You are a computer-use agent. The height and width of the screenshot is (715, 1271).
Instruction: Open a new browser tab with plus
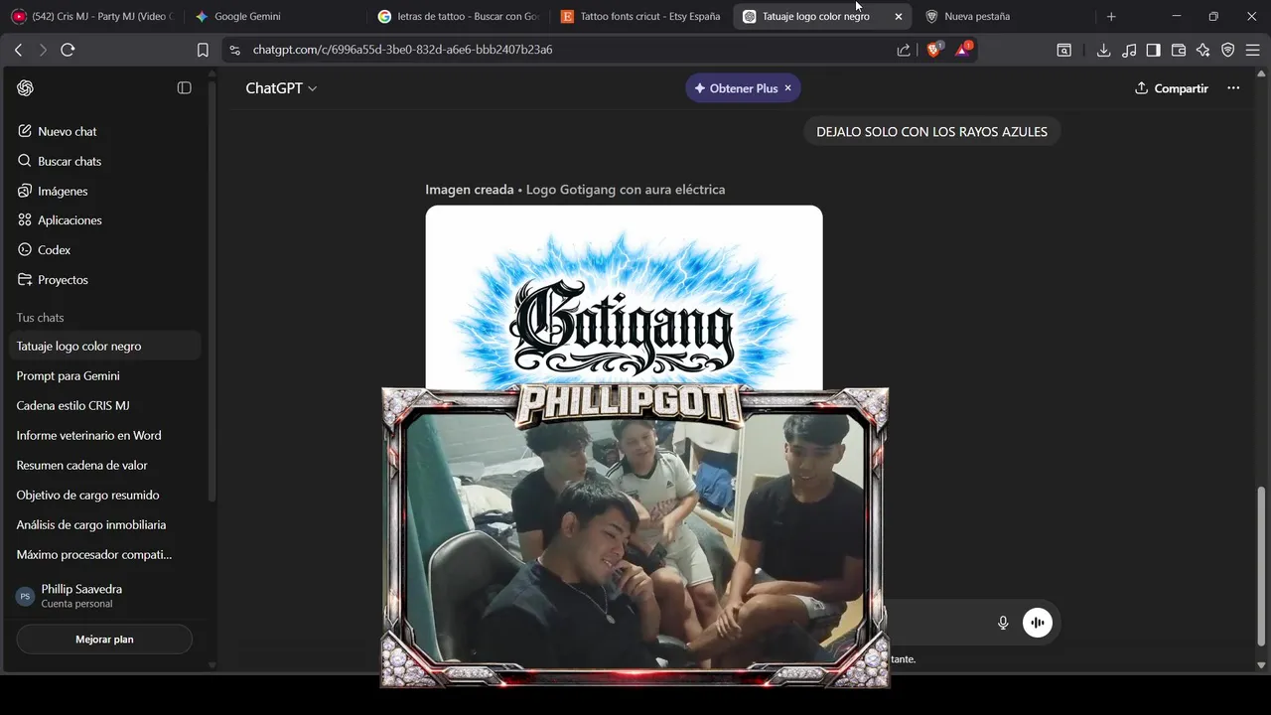click(x=1111, y=16)
